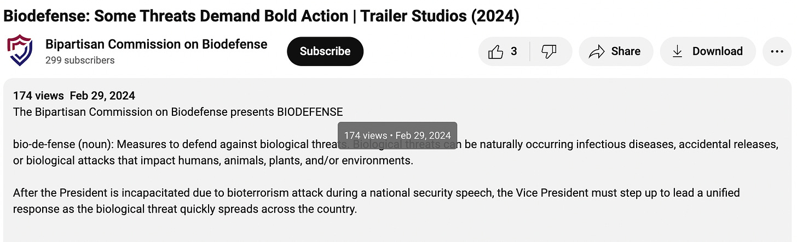Click the 299 subscribers text
Image resolution: width=797 pixels, height=242 pixels.
tap(80, 60)
